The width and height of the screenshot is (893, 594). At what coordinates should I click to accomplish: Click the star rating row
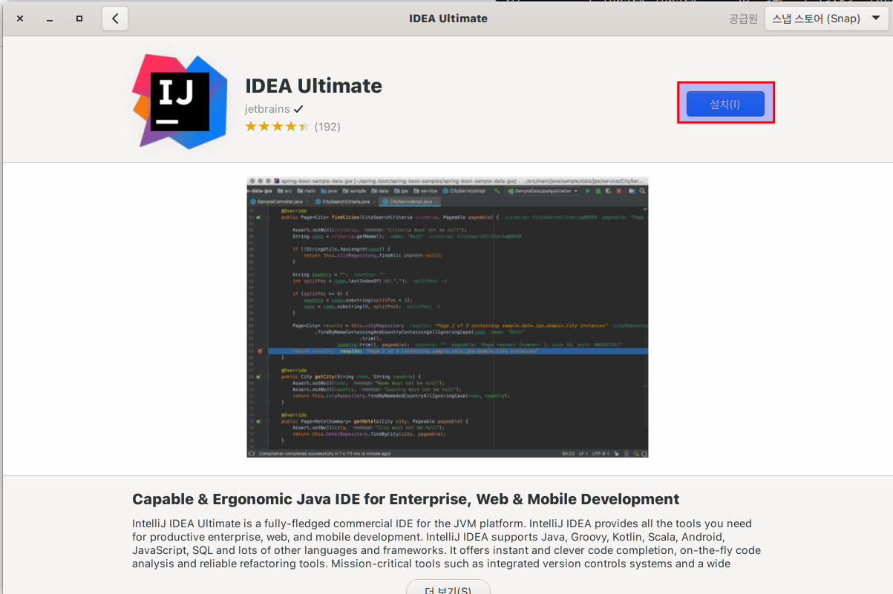pos(278,127)
